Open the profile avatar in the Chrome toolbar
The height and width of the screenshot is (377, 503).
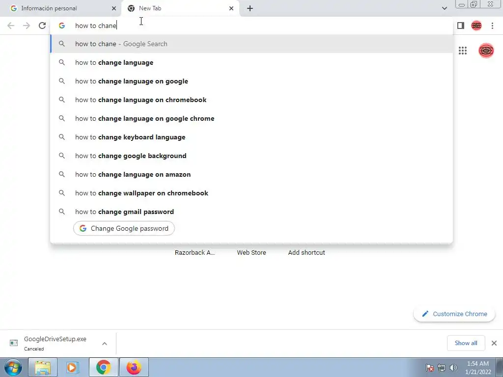476,26
